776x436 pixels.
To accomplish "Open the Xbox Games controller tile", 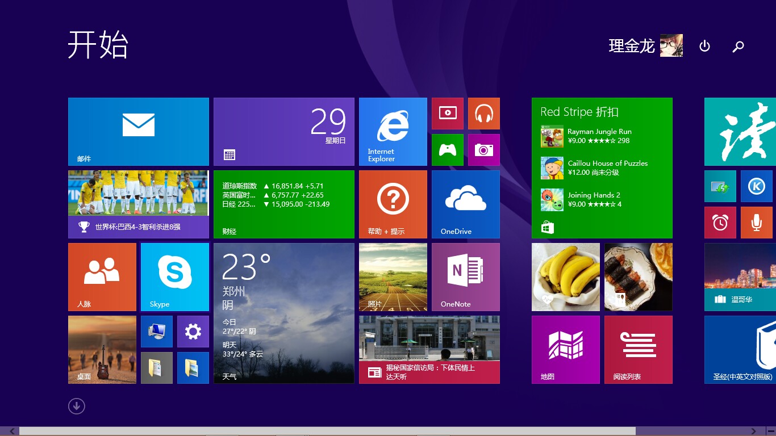I will [x=448, y=150].
